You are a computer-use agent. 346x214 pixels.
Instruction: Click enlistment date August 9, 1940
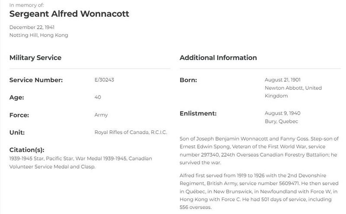tap(282, 113)
